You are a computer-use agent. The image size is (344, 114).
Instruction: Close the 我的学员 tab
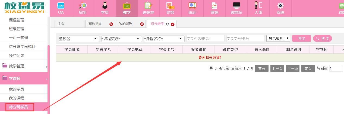tap(111, 24)
